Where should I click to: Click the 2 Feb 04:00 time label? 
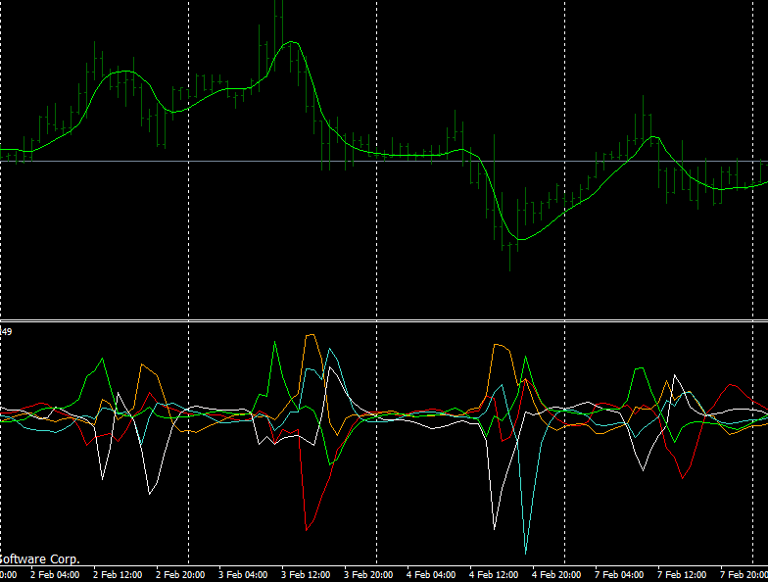pyautogui.click(x=55, y=574)
